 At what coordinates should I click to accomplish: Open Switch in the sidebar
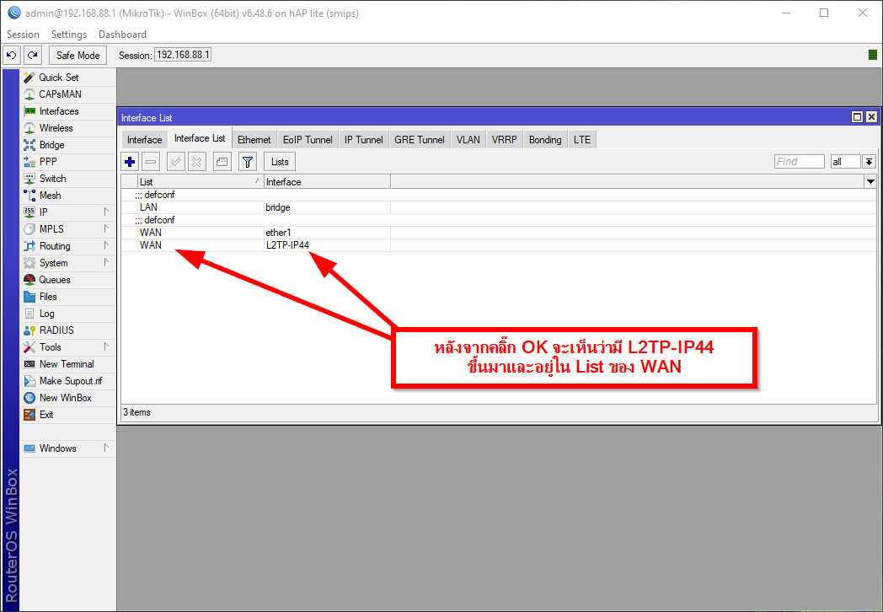point(67,179)
